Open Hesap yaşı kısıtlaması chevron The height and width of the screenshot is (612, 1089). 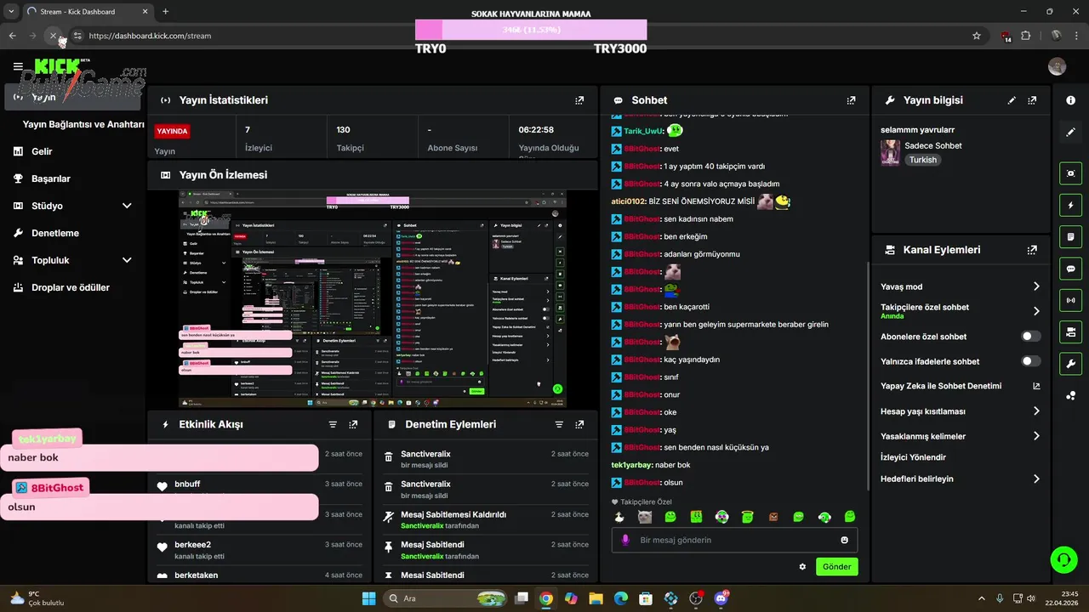1036,411
